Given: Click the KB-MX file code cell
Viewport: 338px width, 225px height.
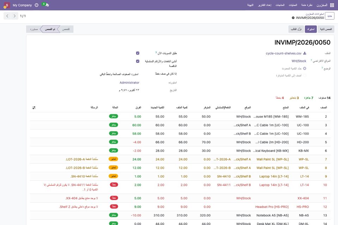Looking at the screenshot, I should (303, 151).
